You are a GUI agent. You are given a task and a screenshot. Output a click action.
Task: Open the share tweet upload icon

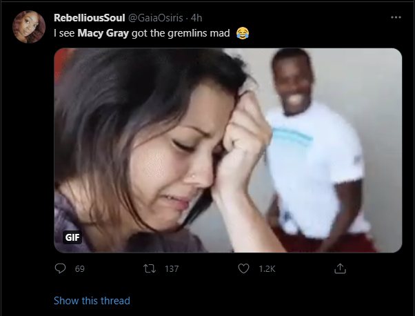tap(340, 268)
